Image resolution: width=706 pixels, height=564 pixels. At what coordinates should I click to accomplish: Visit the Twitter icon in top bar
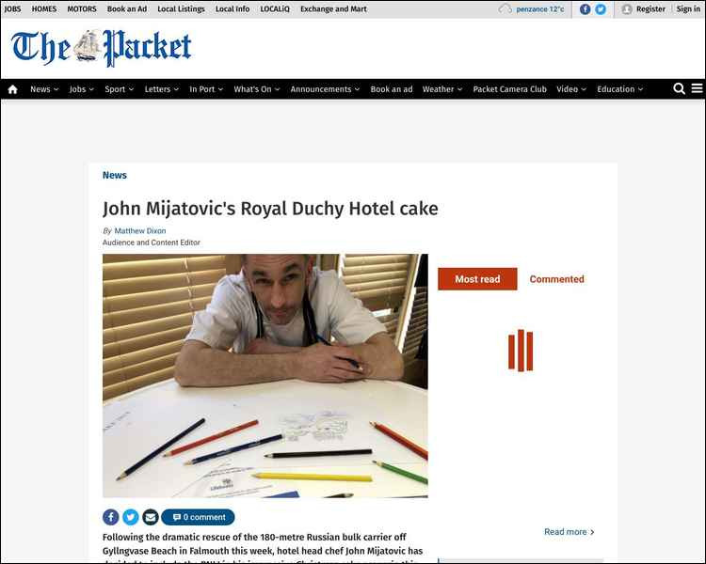601,9
